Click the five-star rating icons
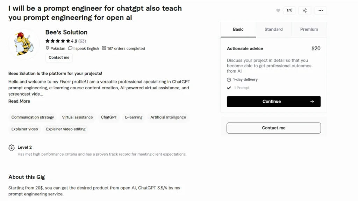Viewport: 358px width, 201px height. [58, 41]
